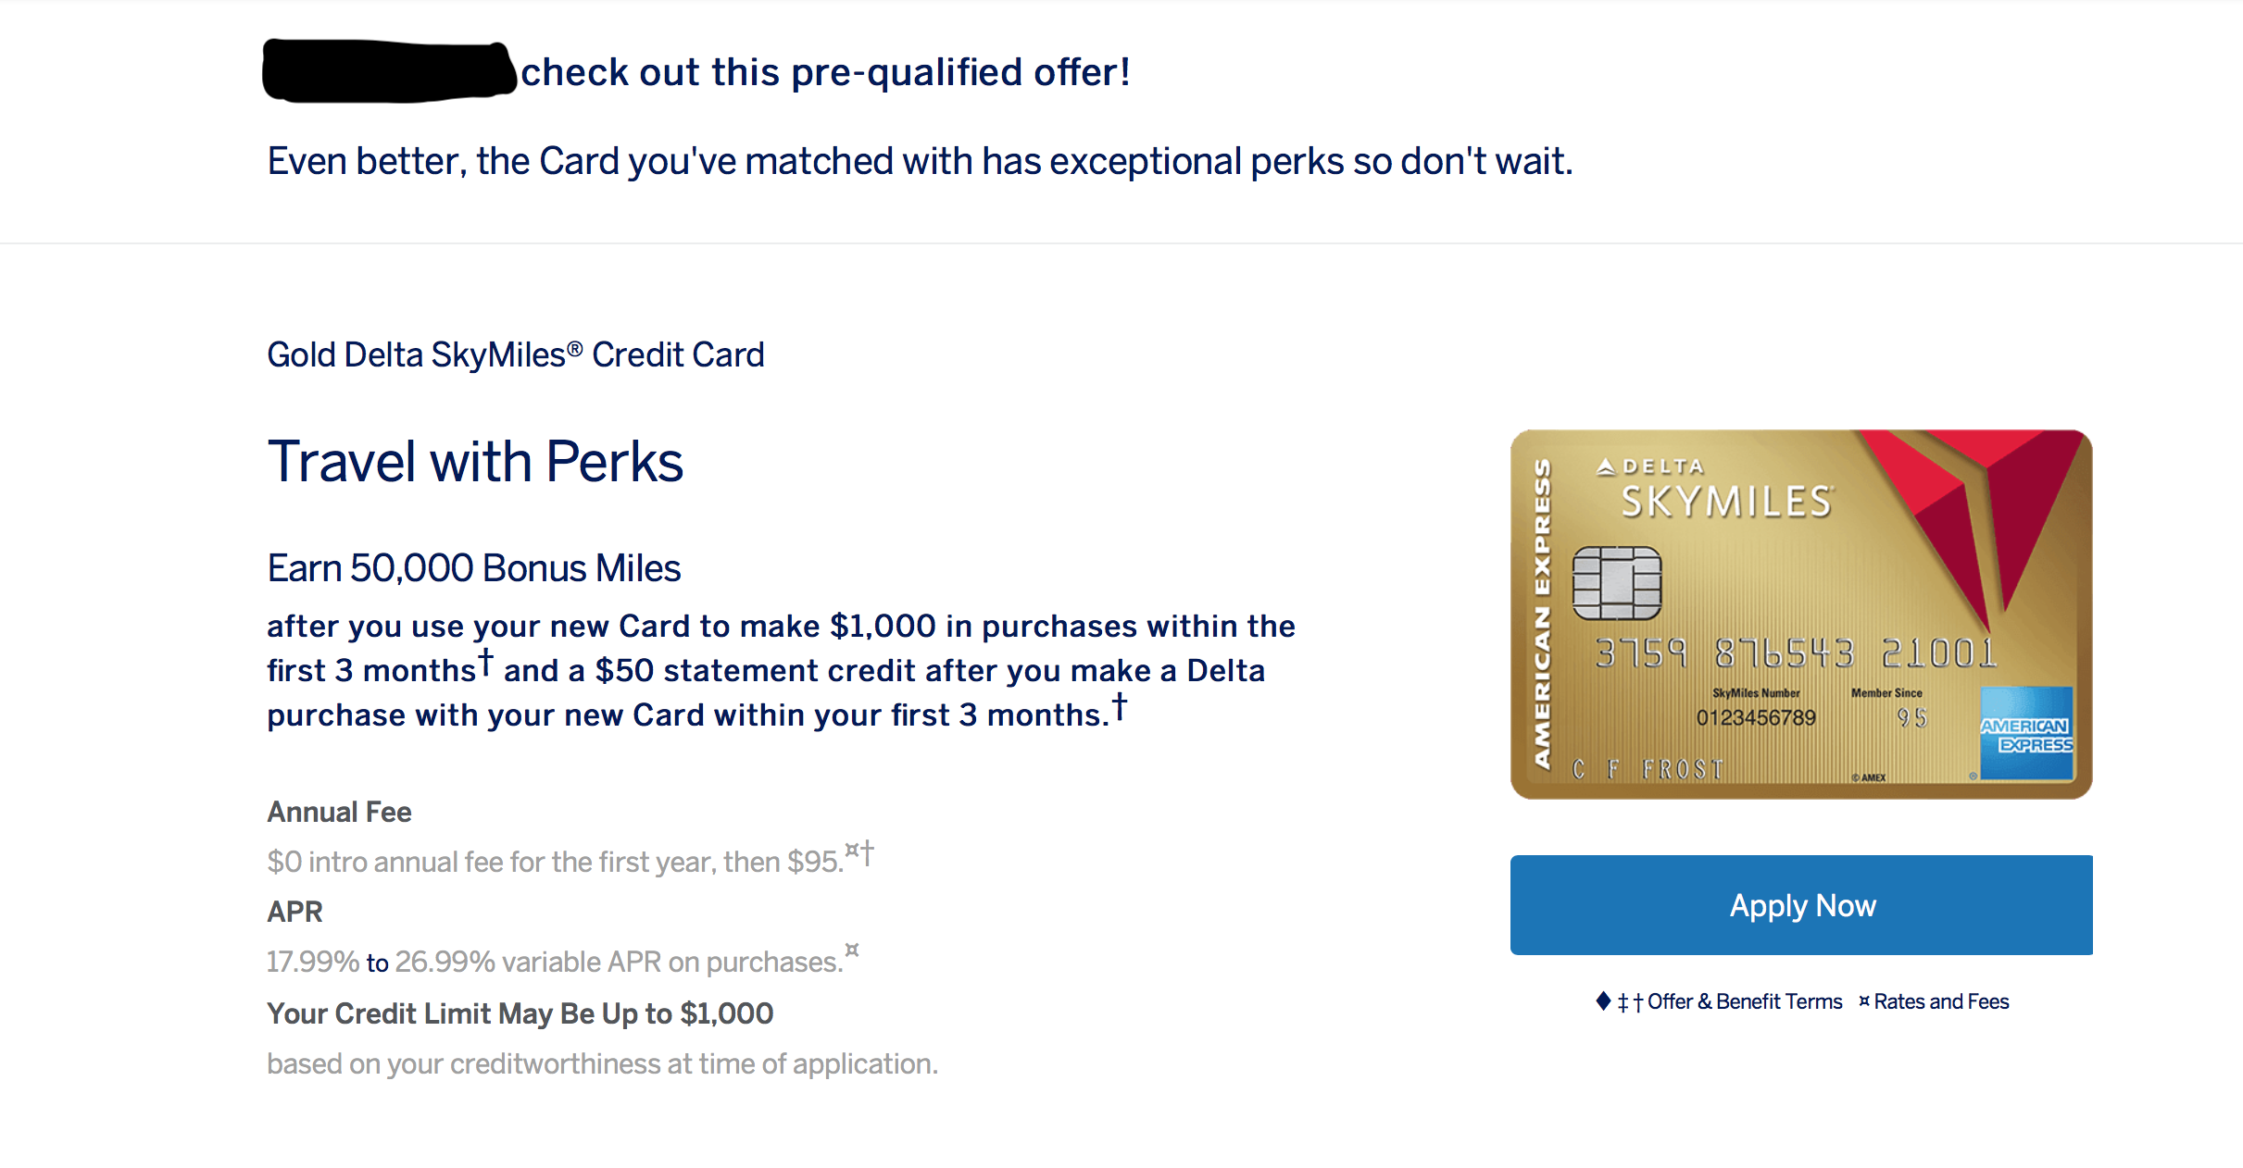Click the footnote symbols after "then $95."

(x=859, y=851)
